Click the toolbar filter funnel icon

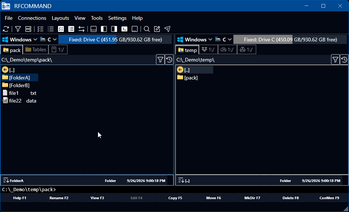[x=18, y=29]
